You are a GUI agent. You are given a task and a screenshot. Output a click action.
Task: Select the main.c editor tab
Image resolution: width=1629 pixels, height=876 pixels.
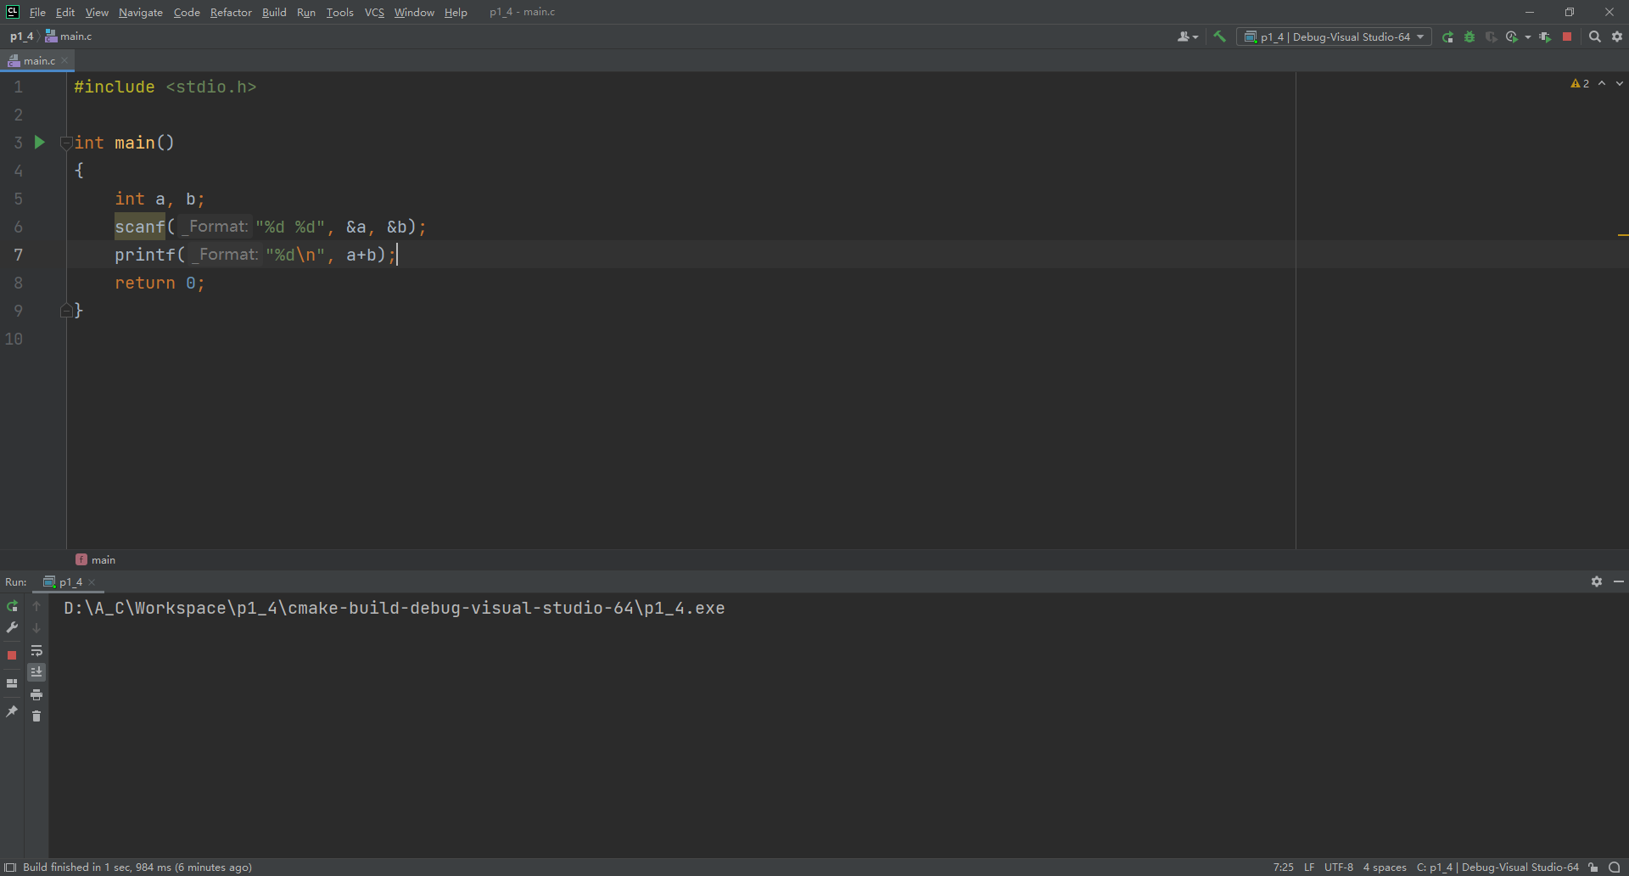[x=39, y=60]
